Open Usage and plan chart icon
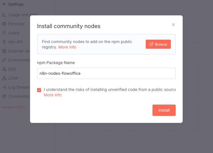Screen dimensions: 213x153 4,15
